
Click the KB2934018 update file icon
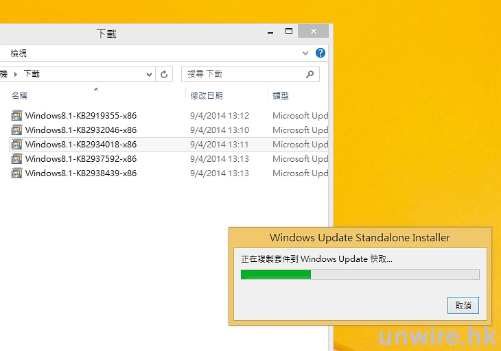tap(17, 145)
